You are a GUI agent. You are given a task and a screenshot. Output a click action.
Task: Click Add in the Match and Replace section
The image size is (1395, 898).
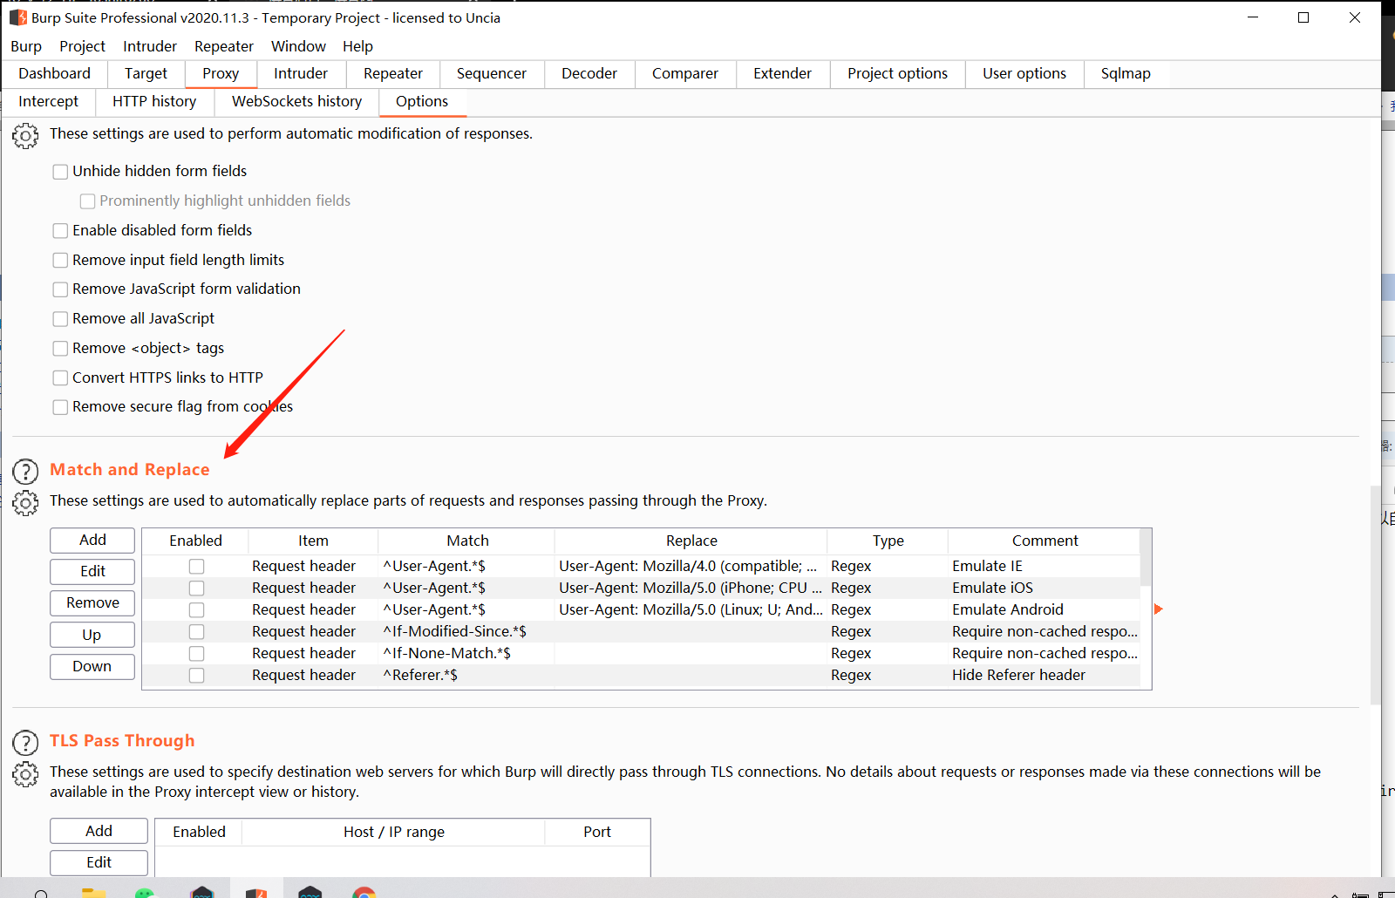[92, 541]
